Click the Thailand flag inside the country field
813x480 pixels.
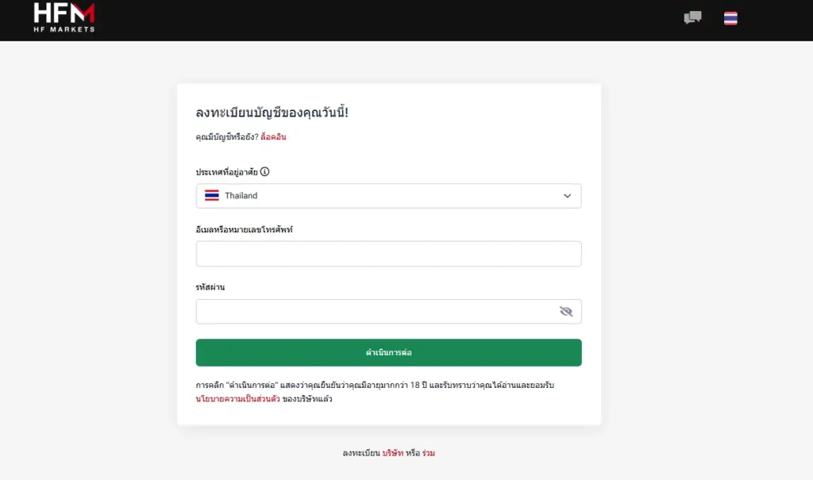tap(212, 196)
